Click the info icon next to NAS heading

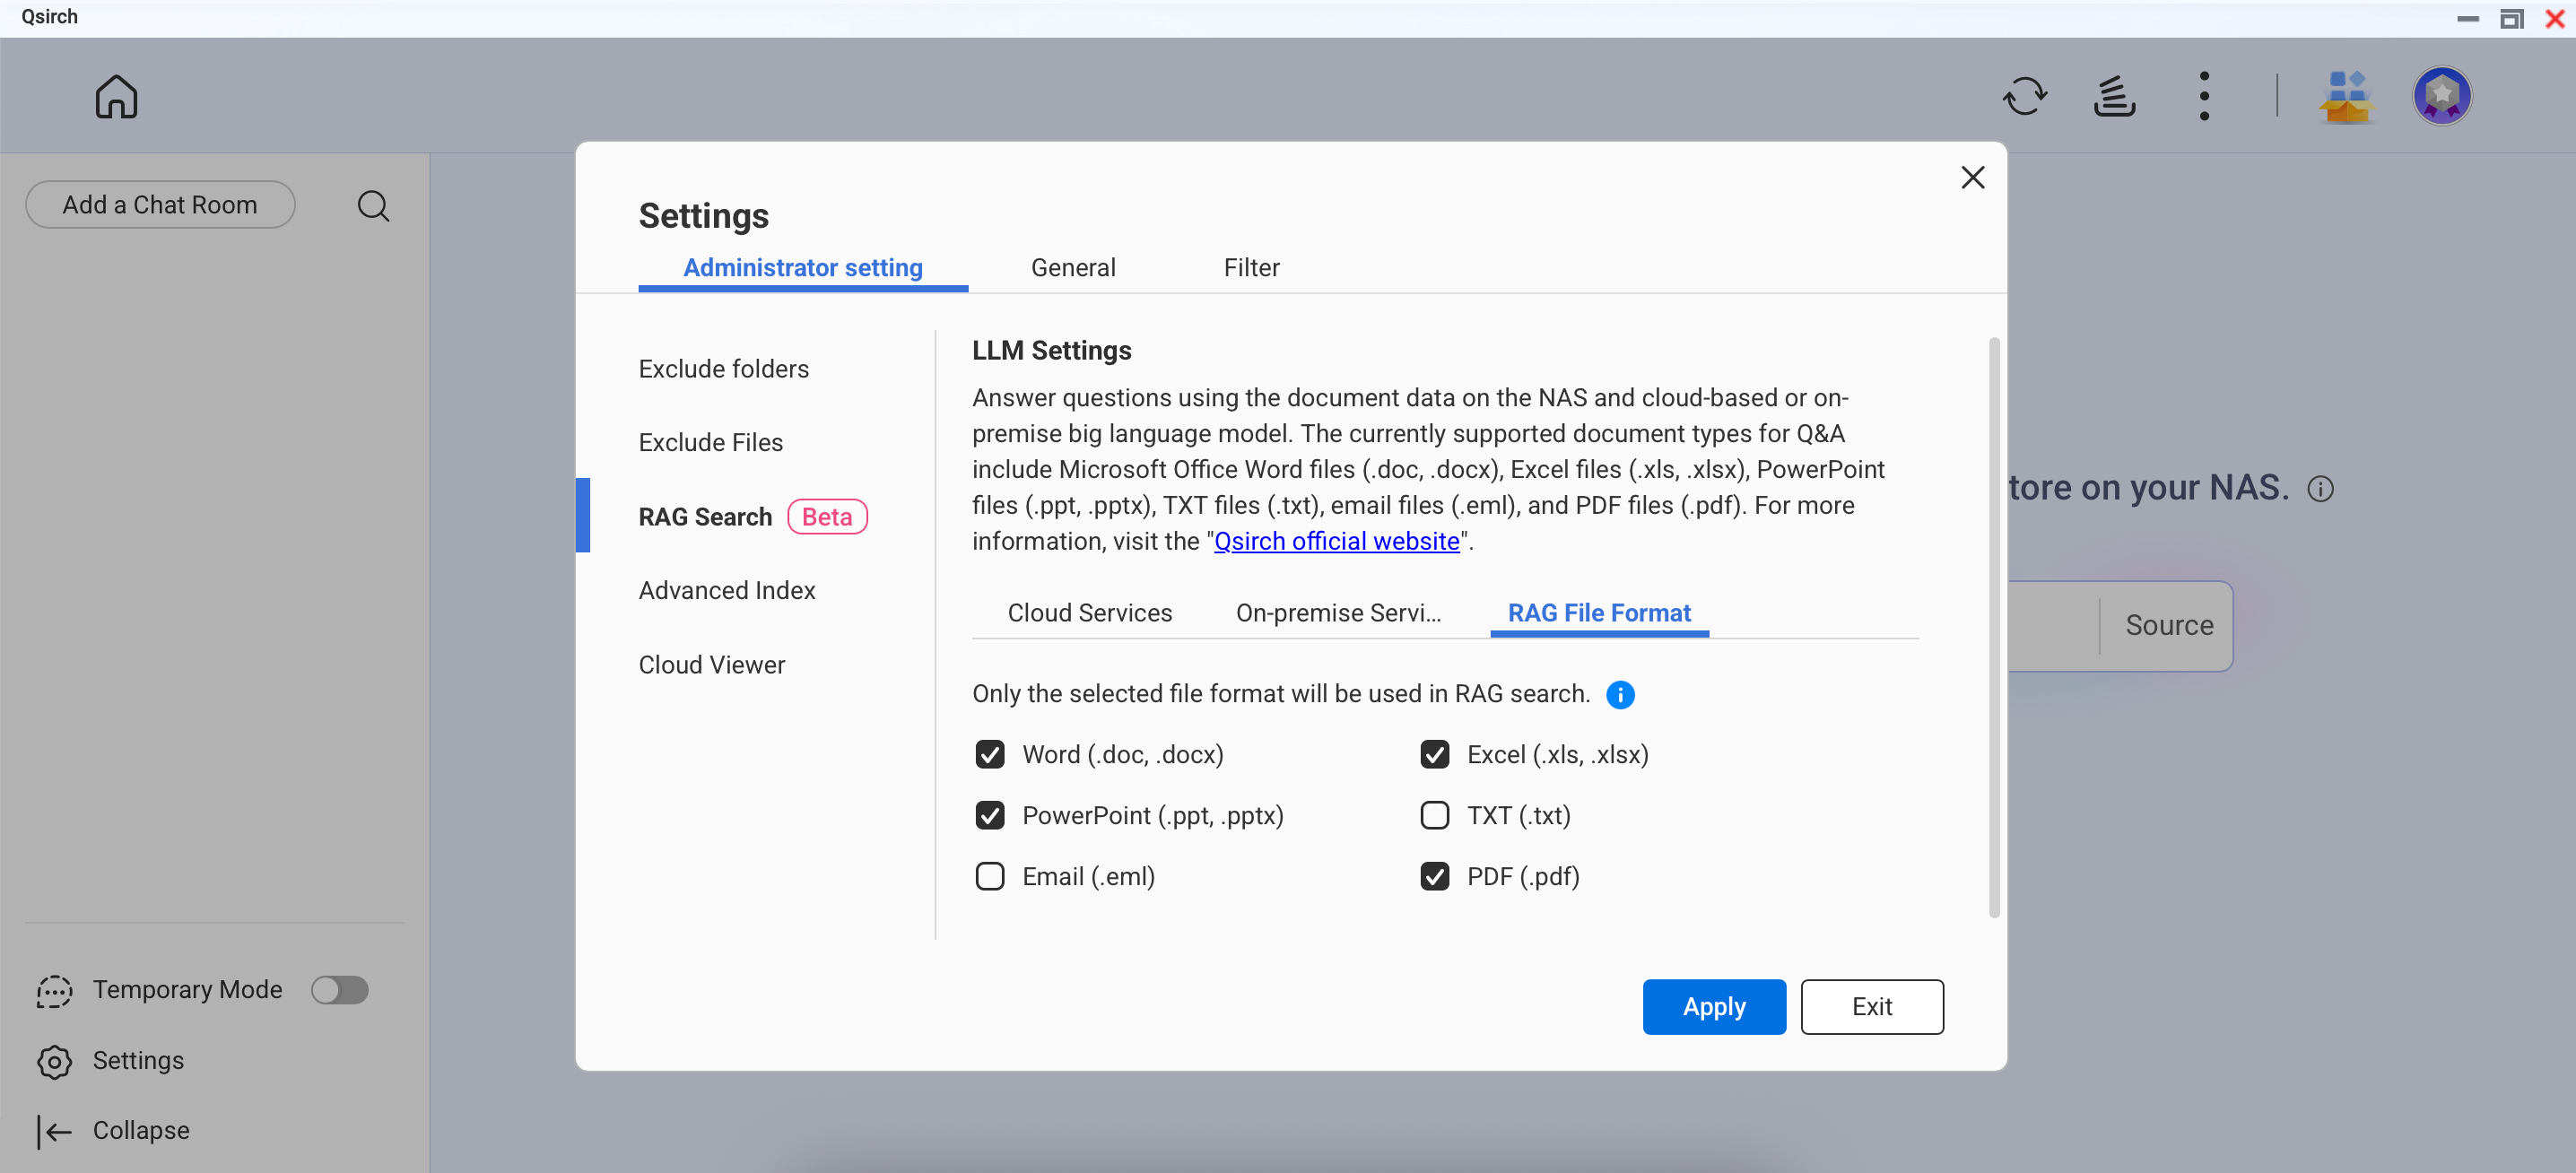click(x=2320, y=489)
